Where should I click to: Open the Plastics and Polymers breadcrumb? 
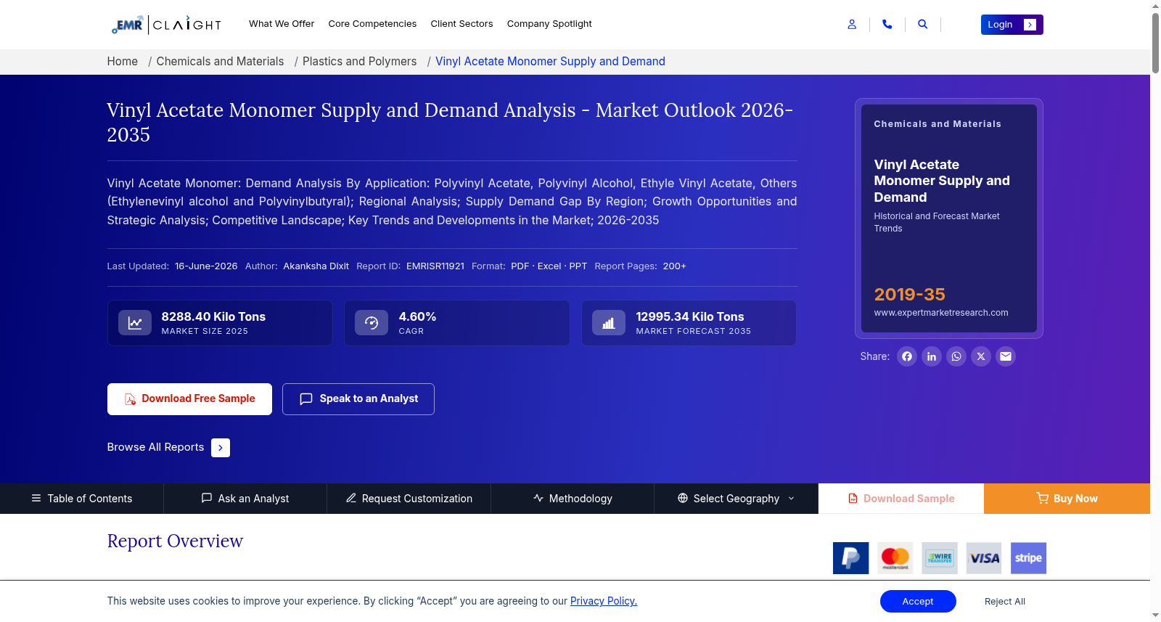tap(359, 62)
